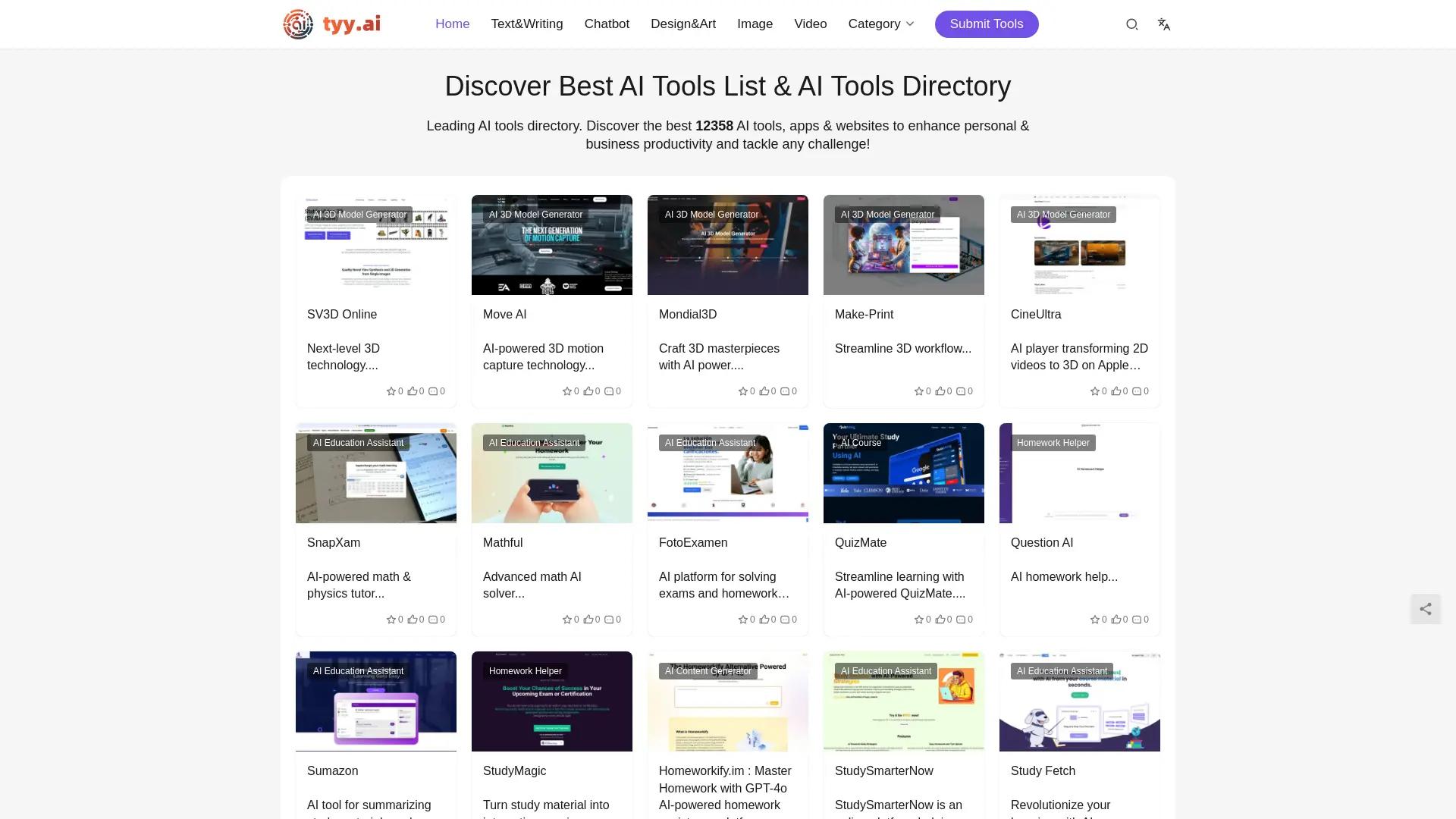
Task: Click the Submit Tools button
Action: click(986, 24)
